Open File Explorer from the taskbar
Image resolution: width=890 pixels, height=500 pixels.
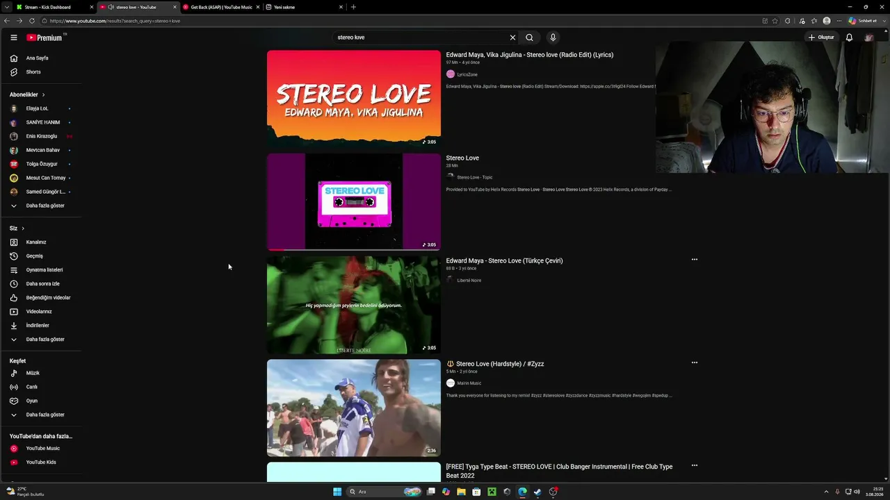[x=461, y=492]
